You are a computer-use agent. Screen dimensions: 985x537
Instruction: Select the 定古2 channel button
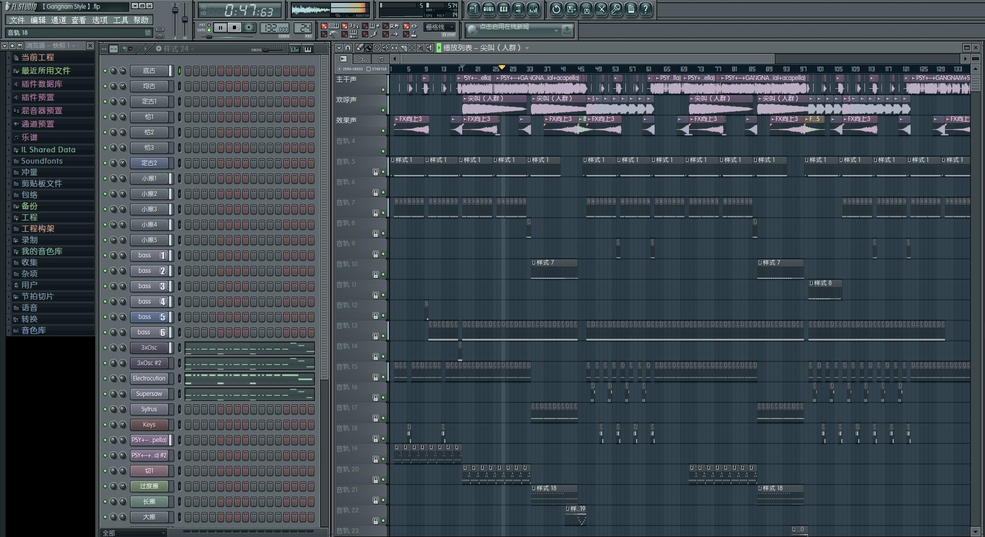149,163
